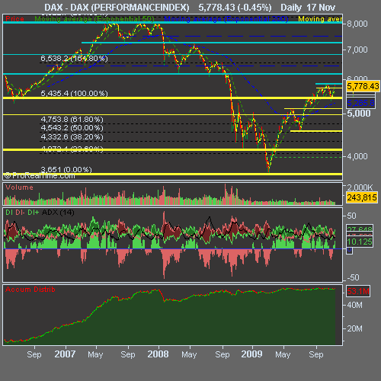381x381 pixels.
Task: Click the green 10.125 ADX value box
Action: pos(360,242)
